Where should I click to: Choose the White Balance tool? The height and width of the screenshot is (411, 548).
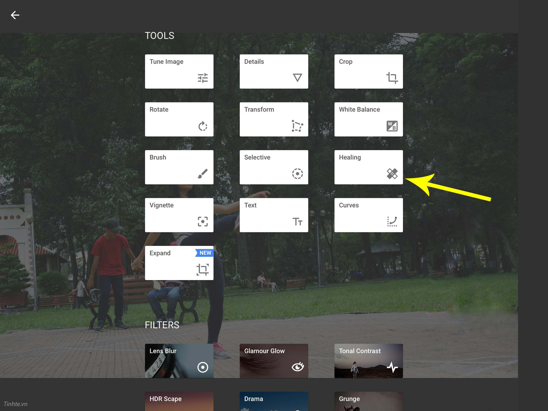pos(368,119)
